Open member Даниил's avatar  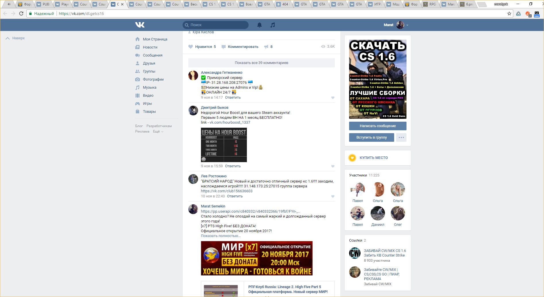tap(378, 213)
